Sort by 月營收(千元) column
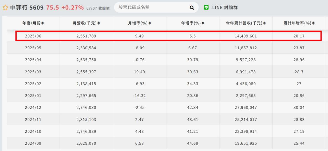 pyautogui.click(x=86, y=23)
